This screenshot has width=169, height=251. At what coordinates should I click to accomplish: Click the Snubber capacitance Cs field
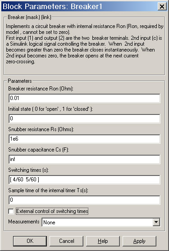[x=84, y=159]
